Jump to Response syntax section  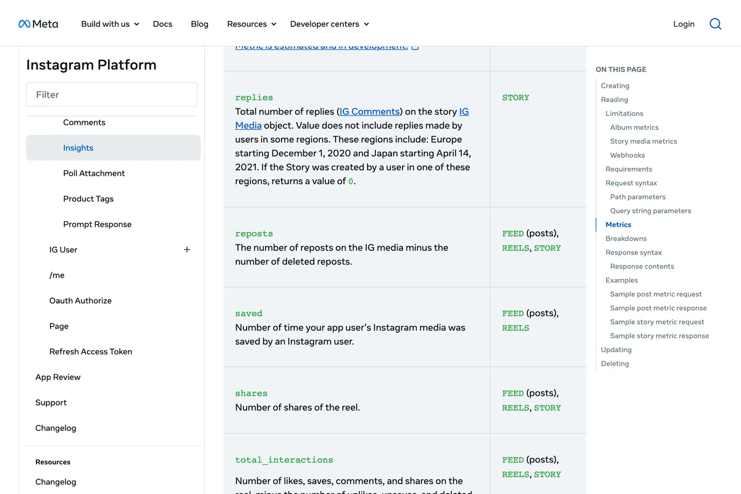634,253
